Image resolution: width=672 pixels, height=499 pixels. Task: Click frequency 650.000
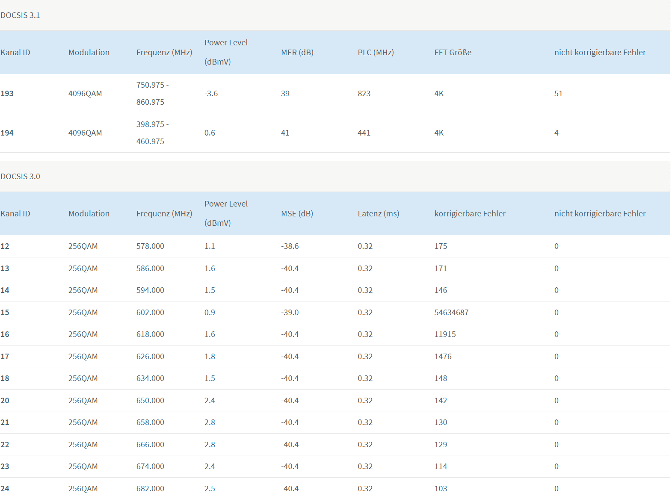click(x=150, y=401)
